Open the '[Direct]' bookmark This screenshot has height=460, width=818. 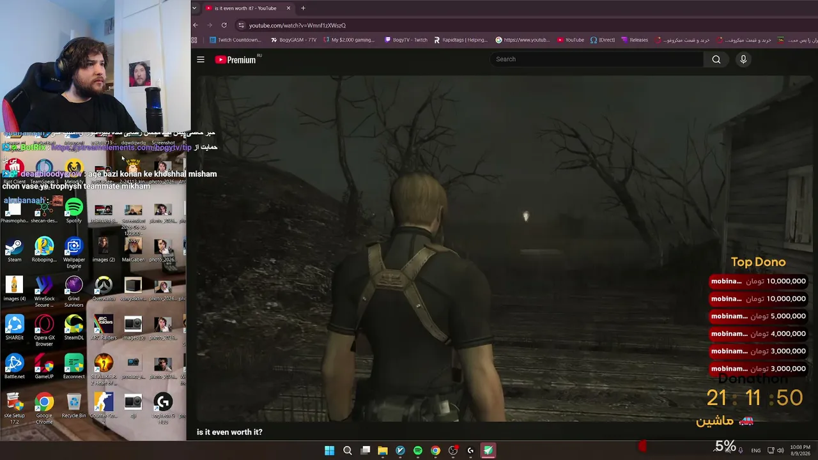click(x=603, y=40)
